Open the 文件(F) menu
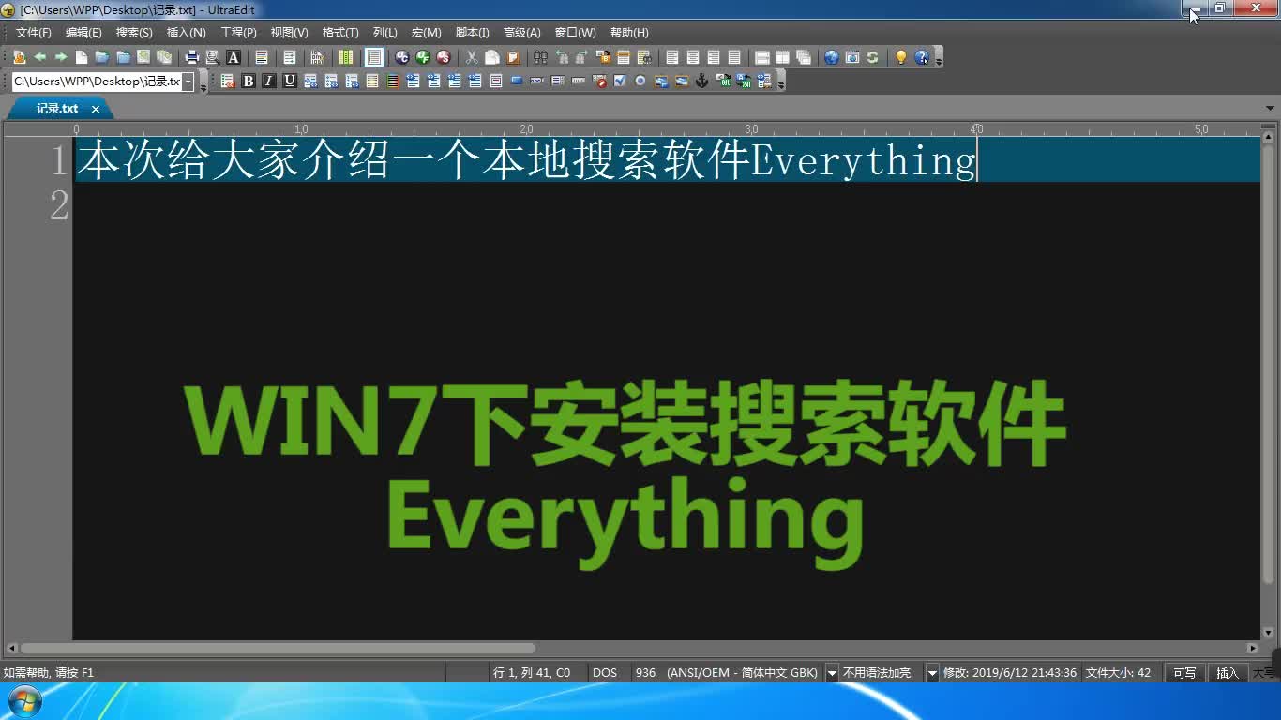The height and width of the screenshot is (720, 1281). point(34,33)
